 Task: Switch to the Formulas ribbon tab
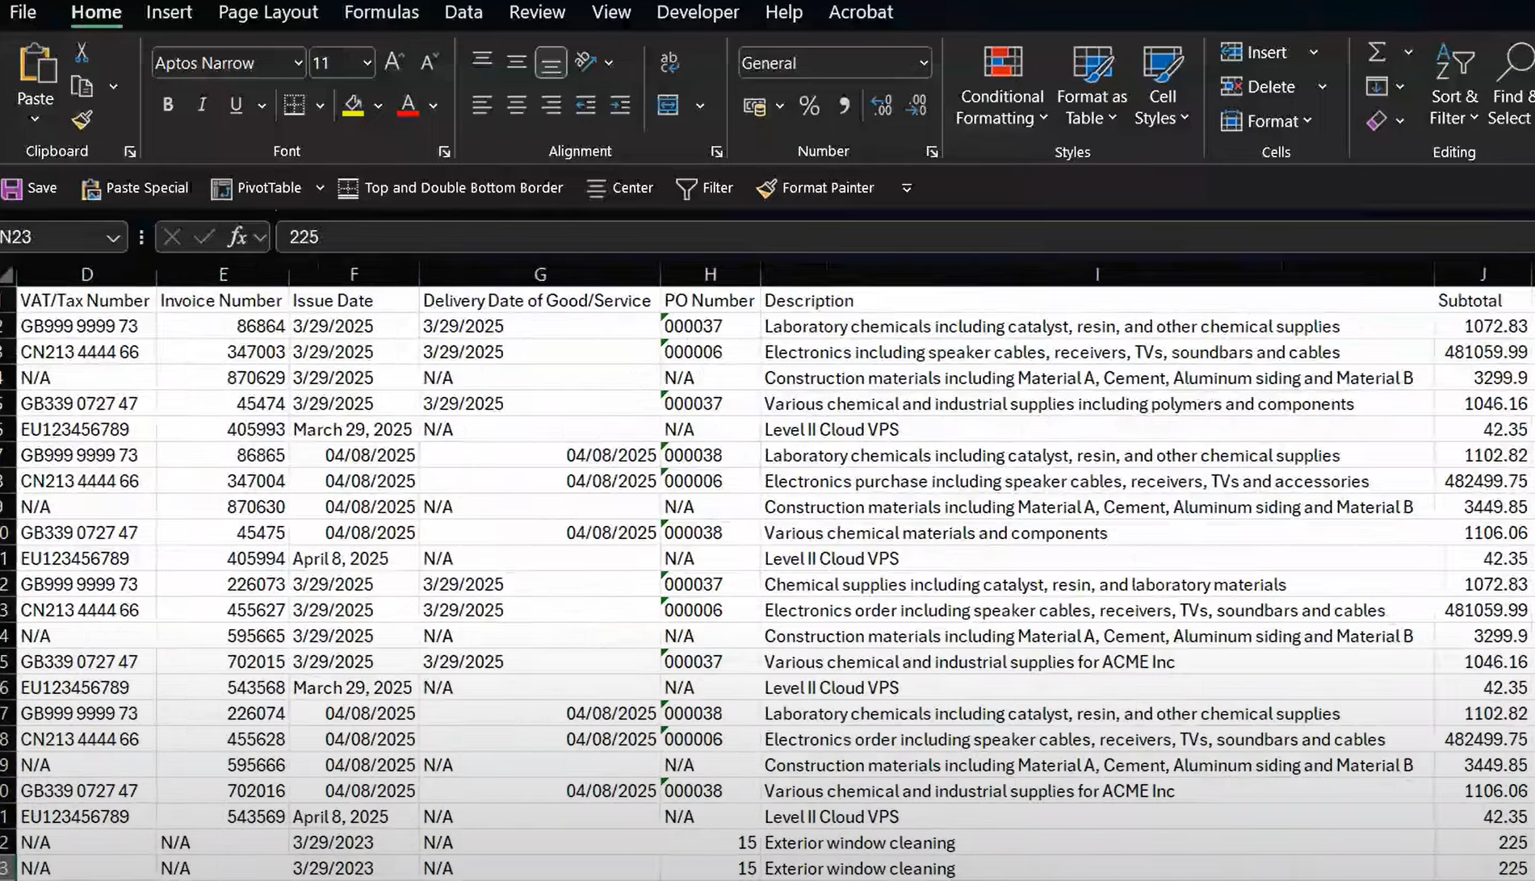tap(381, 12)
